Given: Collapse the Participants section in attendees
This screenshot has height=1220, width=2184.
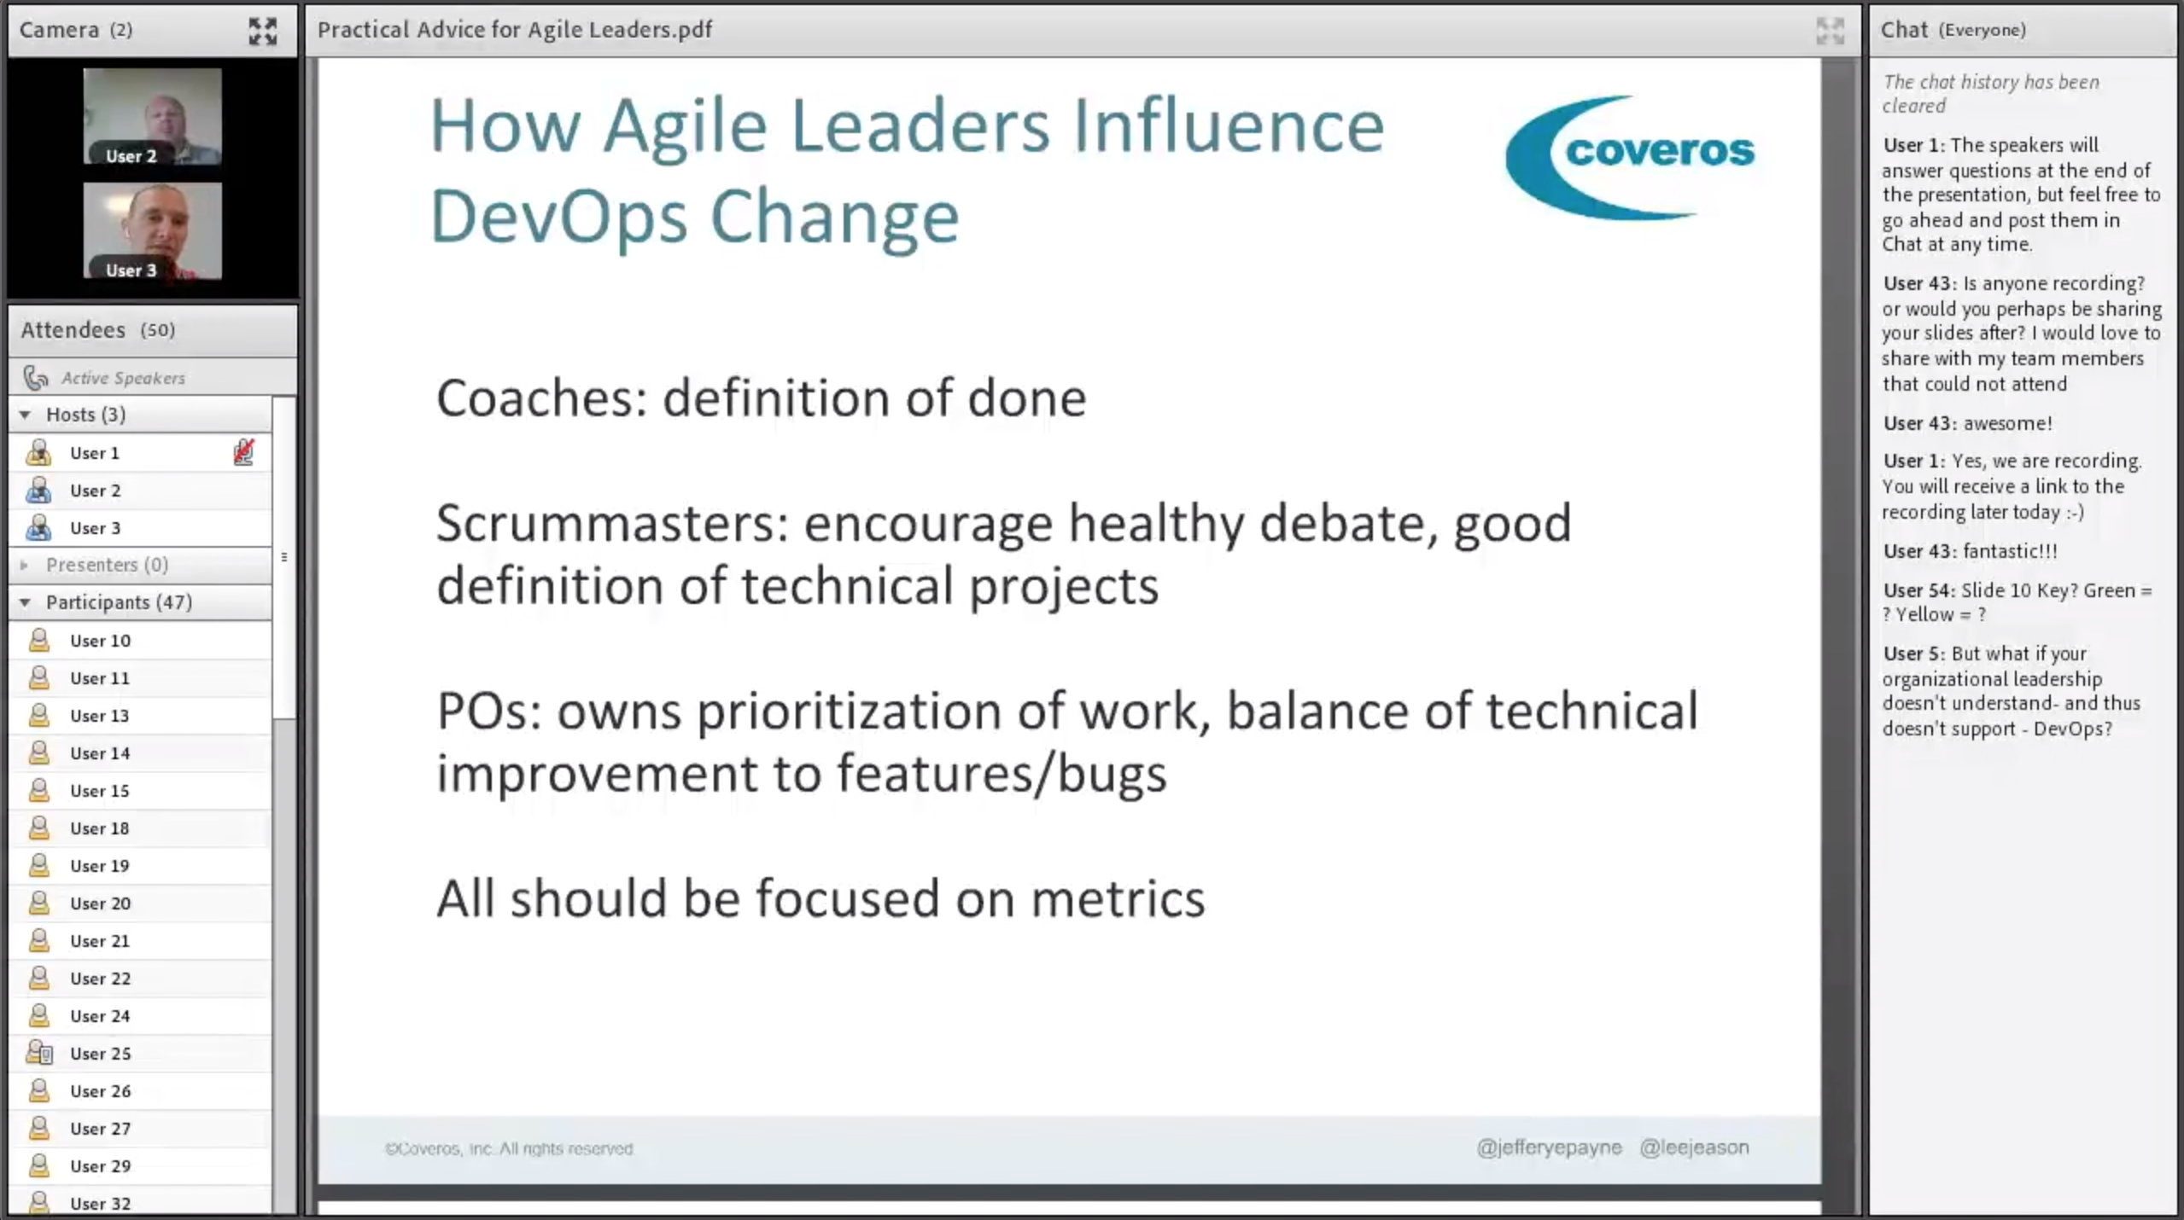Looking at the screenshot, I should point(24,601).
